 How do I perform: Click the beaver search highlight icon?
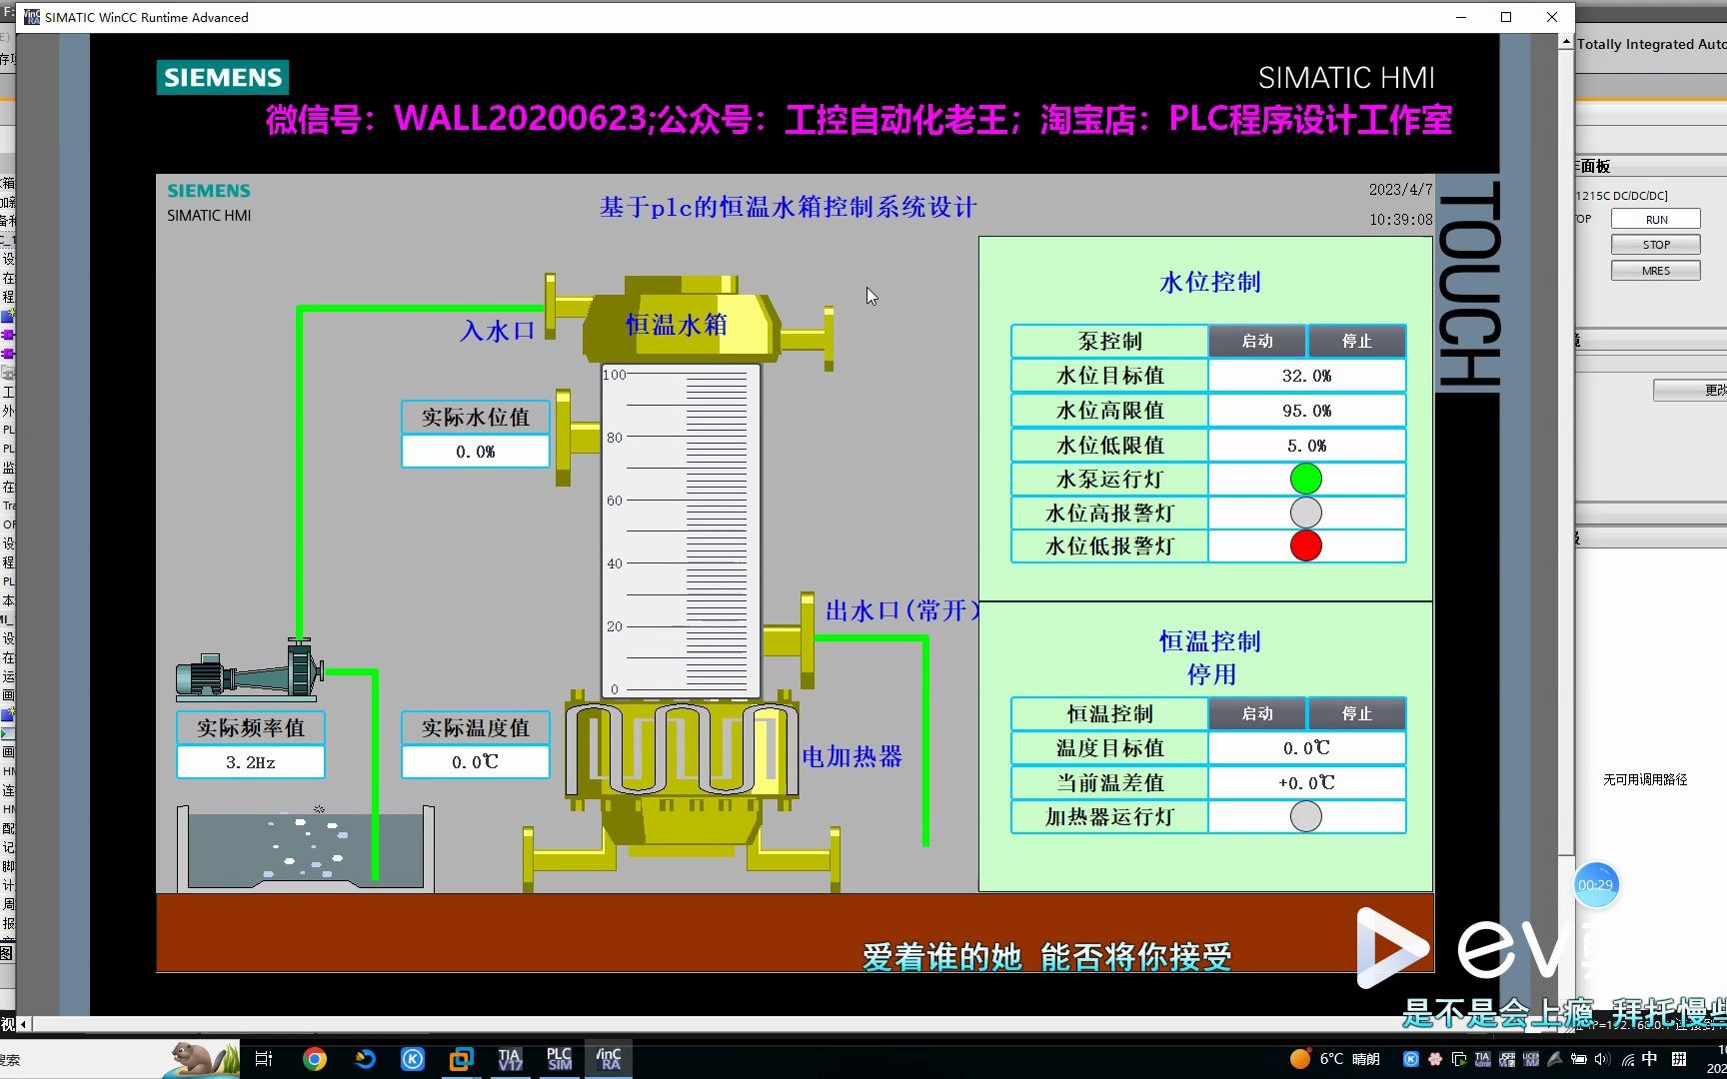click(203, 1059)
